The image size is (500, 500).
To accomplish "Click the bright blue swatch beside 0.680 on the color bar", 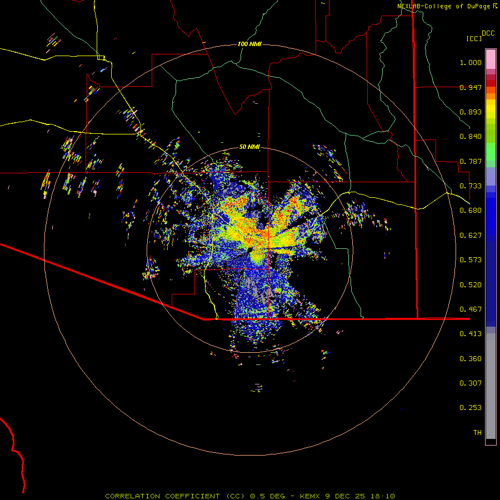I will [491, 214].
